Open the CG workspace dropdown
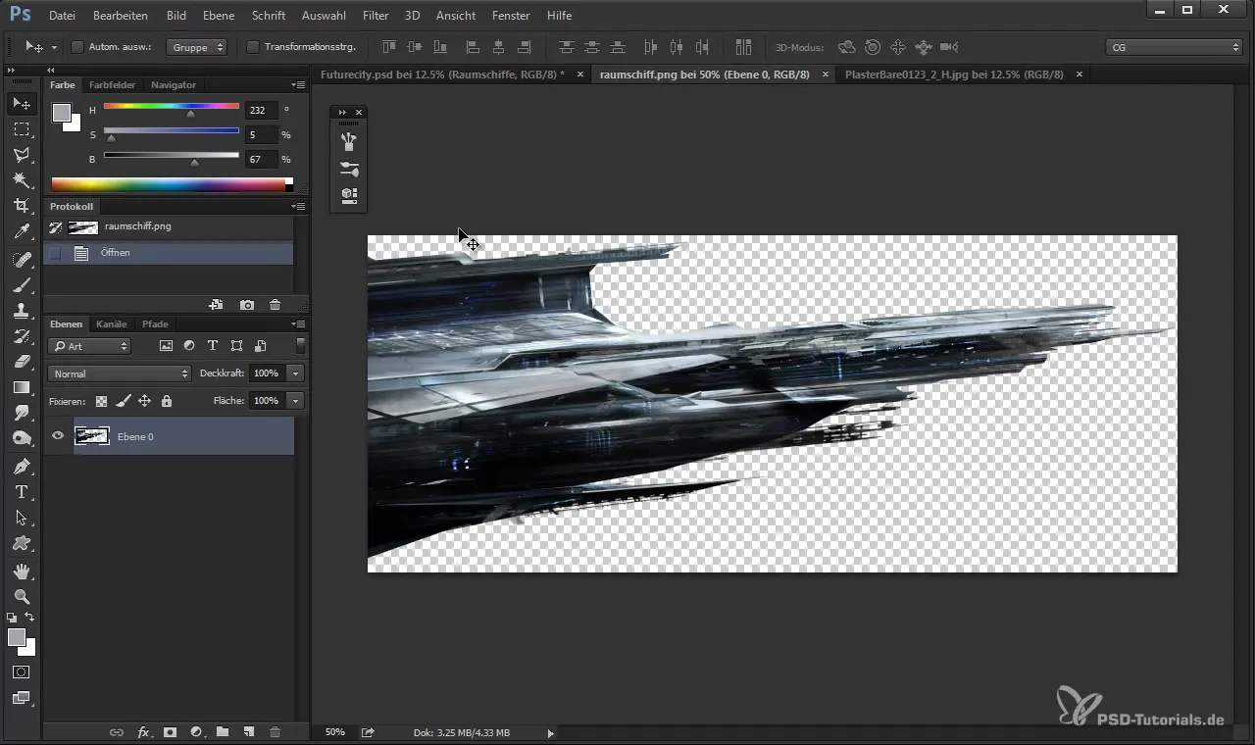Image resolution: width=1255 pixels, height=745 pixels. point(1174,47)
